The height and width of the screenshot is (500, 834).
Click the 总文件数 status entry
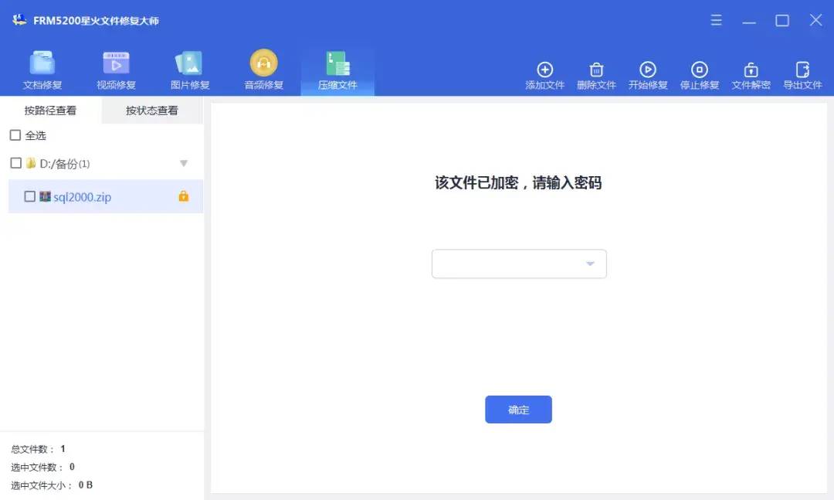(38, 449)
